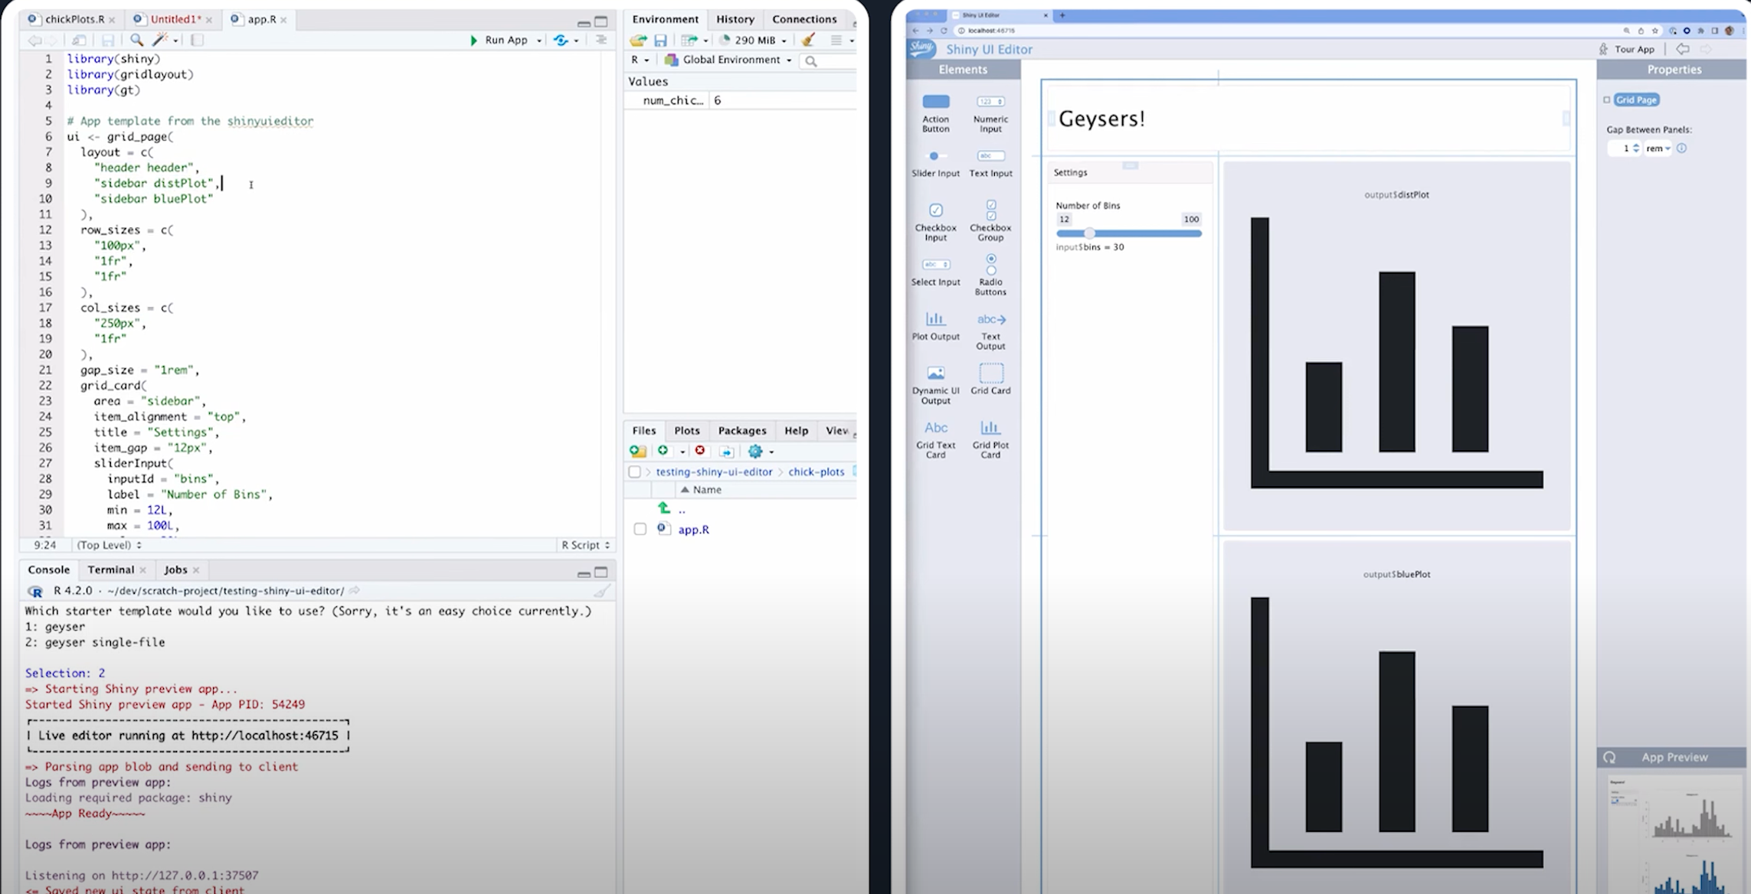1751x894 pixels.
Task: Click the Radio Buttons element icon
Action: coord(990,265)
